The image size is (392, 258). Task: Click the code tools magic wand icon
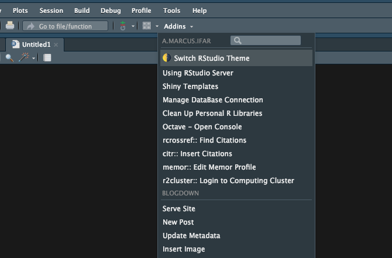24,57
